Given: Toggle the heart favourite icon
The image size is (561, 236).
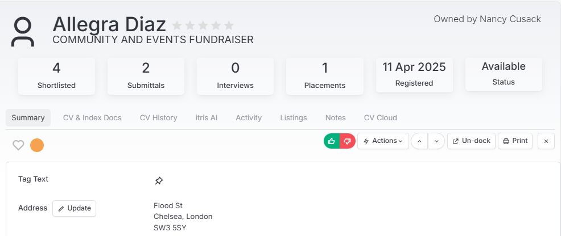Looking at the screenshot, I should pos(18,145).
